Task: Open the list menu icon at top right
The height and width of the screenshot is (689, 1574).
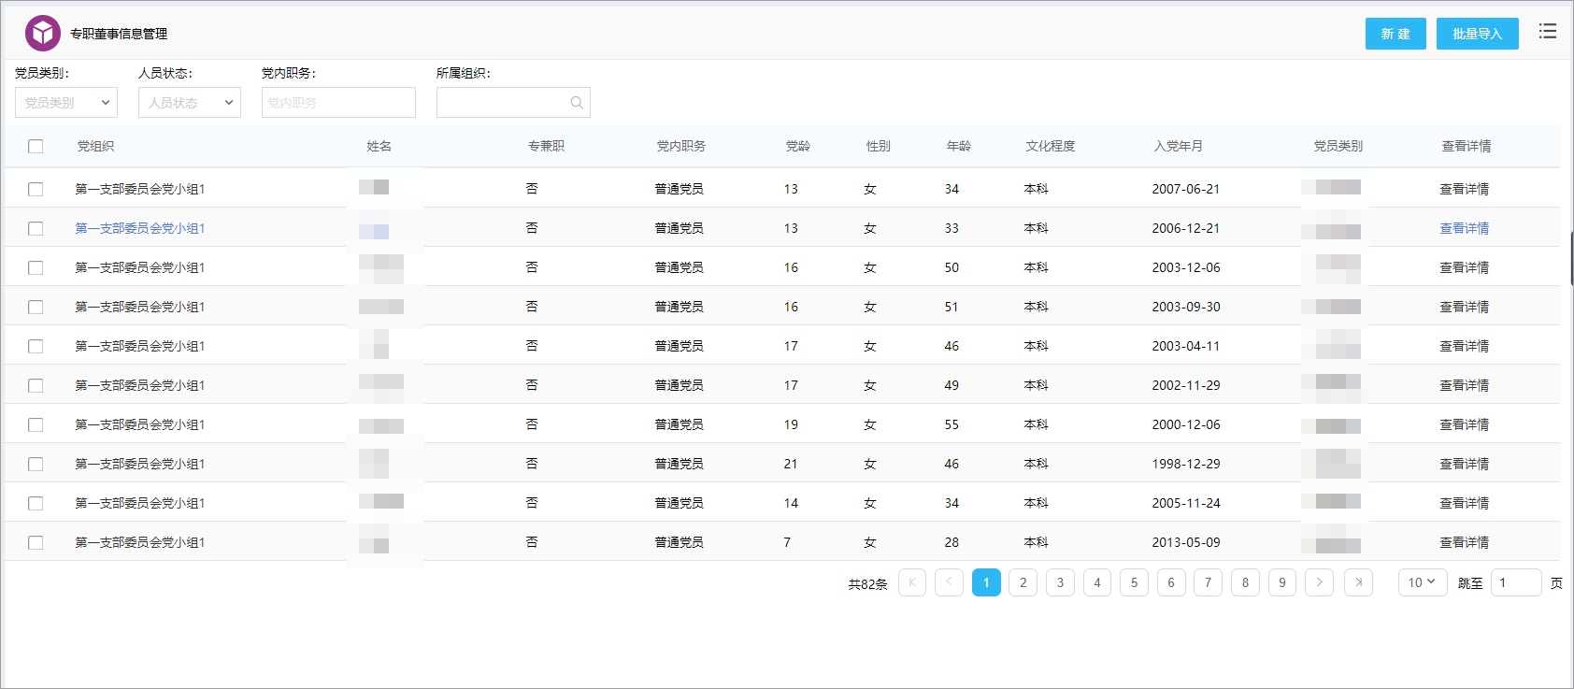Action: pos(1548,31)
